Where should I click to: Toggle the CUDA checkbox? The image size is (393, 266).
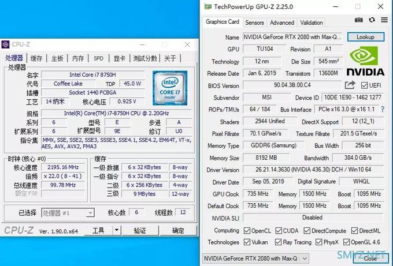pyautogui.click(x=279, y=231)
